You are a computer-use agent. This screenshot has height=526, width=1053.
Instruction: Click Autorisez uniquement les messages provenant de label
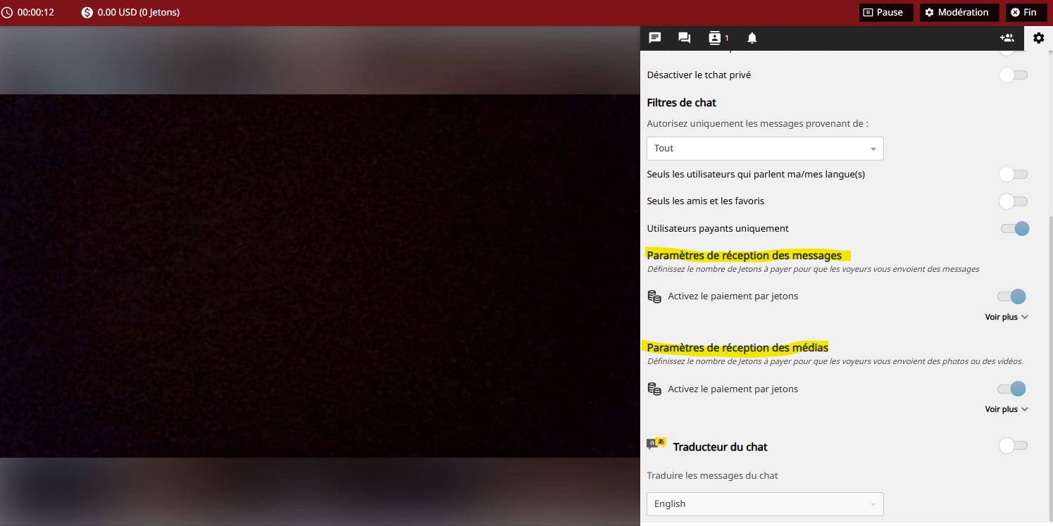[757, 124]
